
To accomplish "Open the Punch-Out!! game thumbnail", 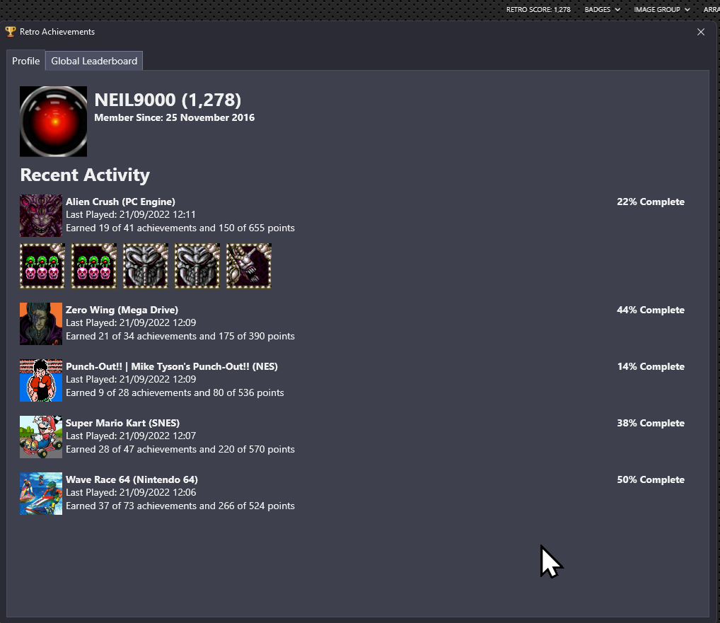I will click(41, 380).
